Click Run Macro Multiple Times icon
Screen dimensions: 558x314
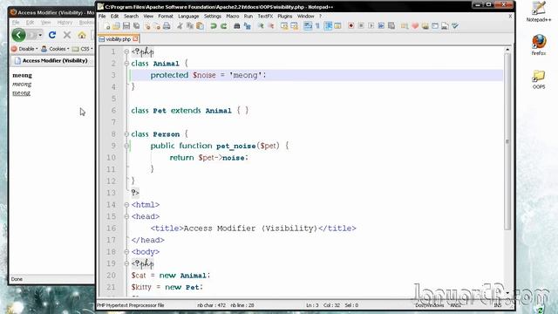point(381,26)
